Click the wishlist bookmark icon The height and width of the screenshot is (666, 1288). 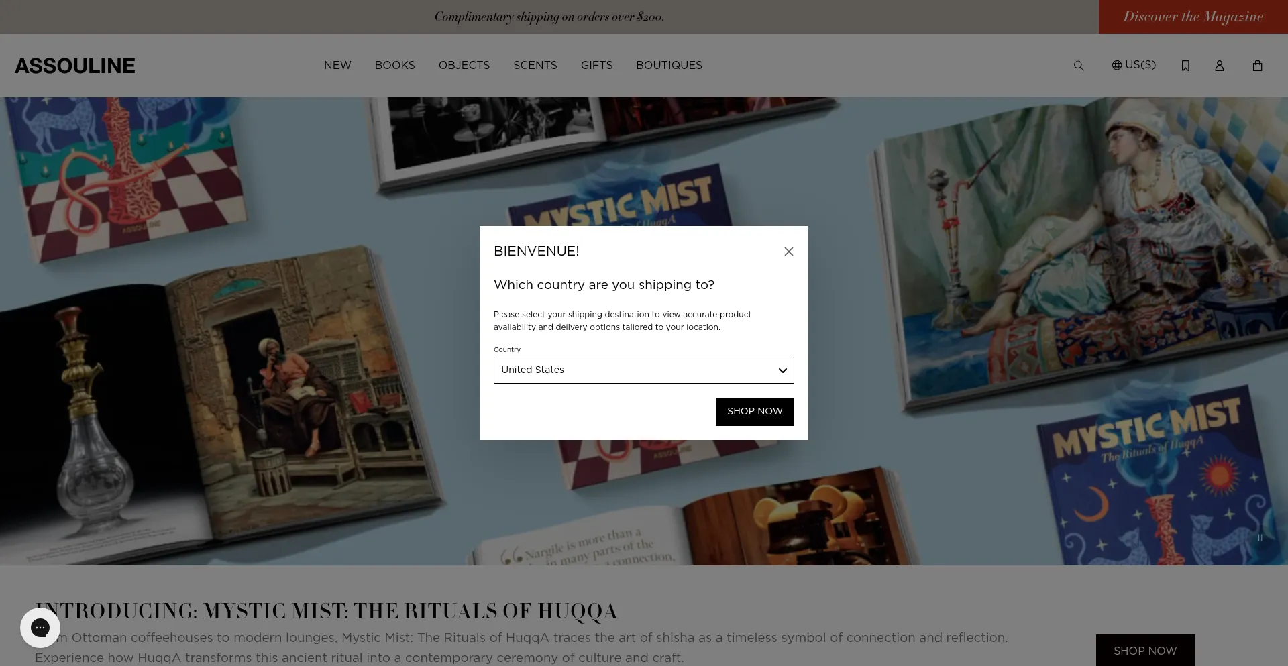tap(1185, 66)
